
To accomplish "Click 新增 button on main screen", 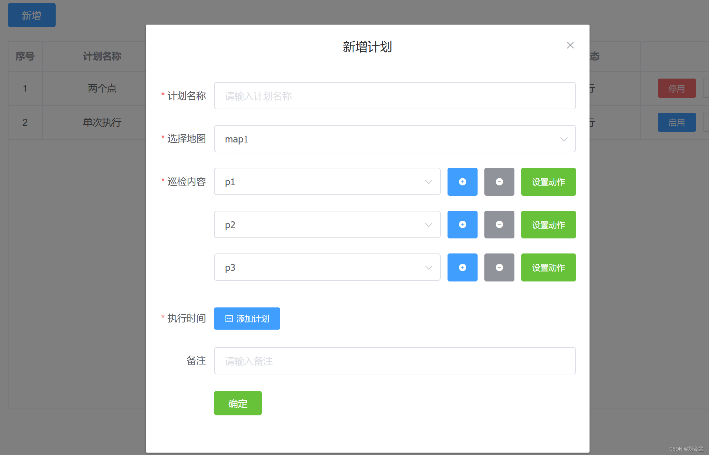I will pos(31,14).
